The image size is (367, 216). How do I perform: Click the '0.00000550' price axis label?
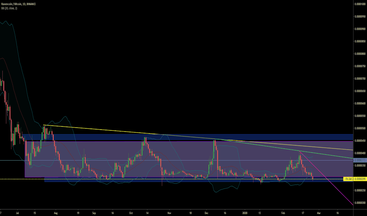click(360, 116)
